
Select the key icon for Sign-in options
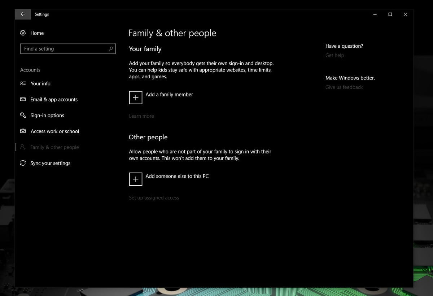point(23,115)
